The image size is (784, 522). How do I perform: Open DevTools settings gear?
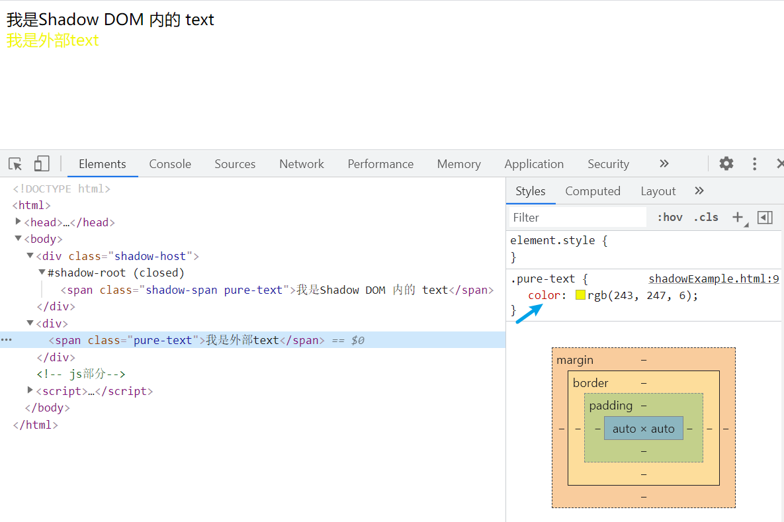point(726,163)
